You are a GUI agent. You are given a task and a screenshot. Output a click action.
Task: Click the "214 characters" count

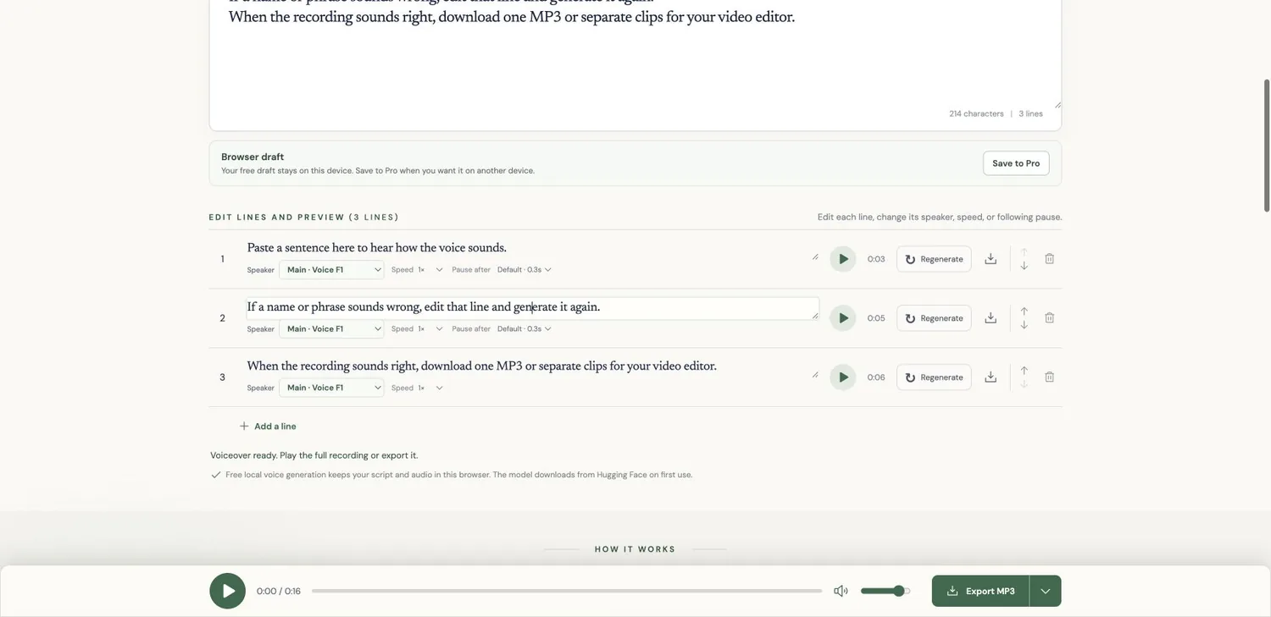[976, 113]
